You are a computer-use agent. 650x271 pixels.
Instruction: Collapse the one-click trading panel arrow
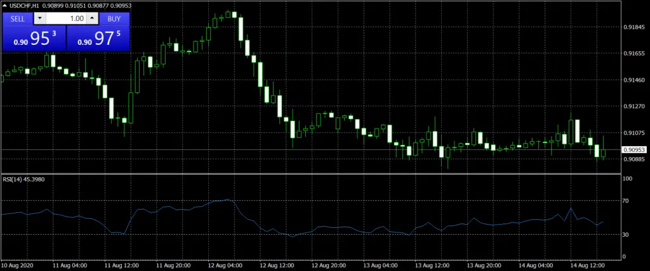(4, 6)
